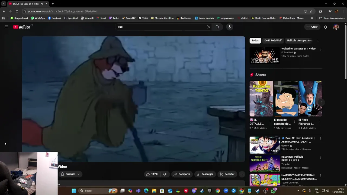Screen dimensions: 347x195
Task: Open 'Boku No Hero Academia' video title
Action: point(298,140)
